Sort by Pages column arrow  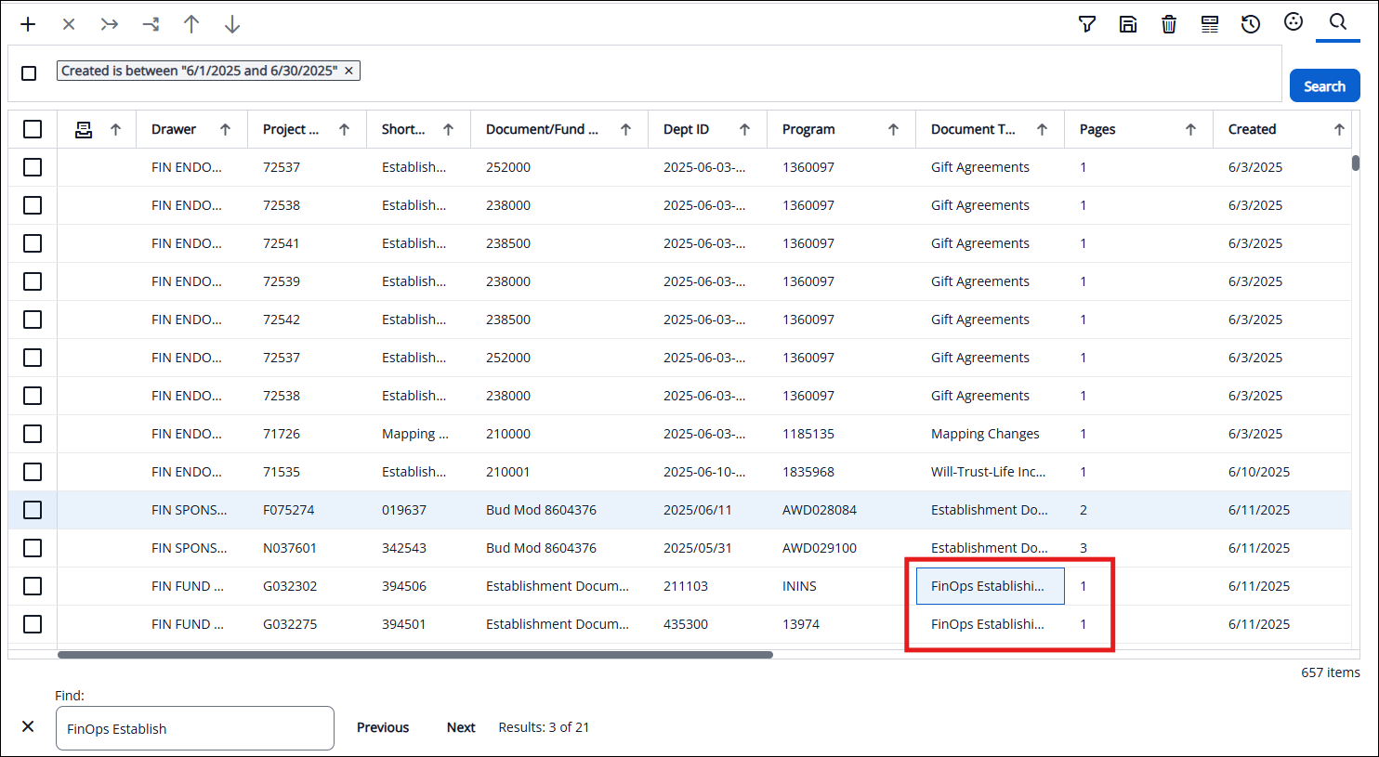1190,130
